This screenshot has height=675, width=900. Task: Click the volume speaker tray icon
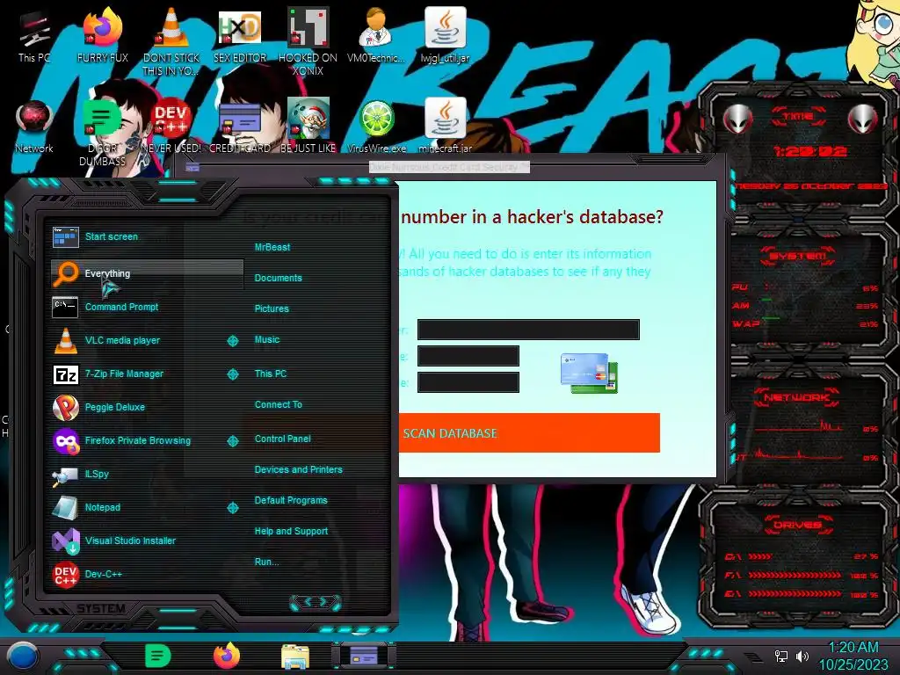[x=802, y=656]
